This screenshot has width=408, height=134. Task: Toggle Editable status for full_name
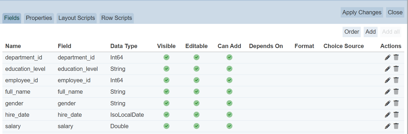pyautogui.click(x=197, y=92)
